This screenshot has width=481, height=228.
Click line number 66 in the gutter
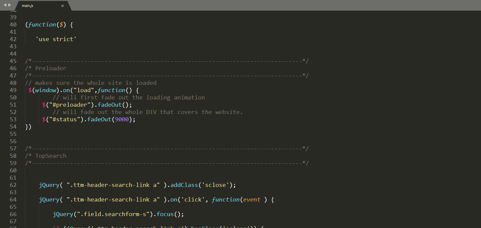(x=13, y=214)
